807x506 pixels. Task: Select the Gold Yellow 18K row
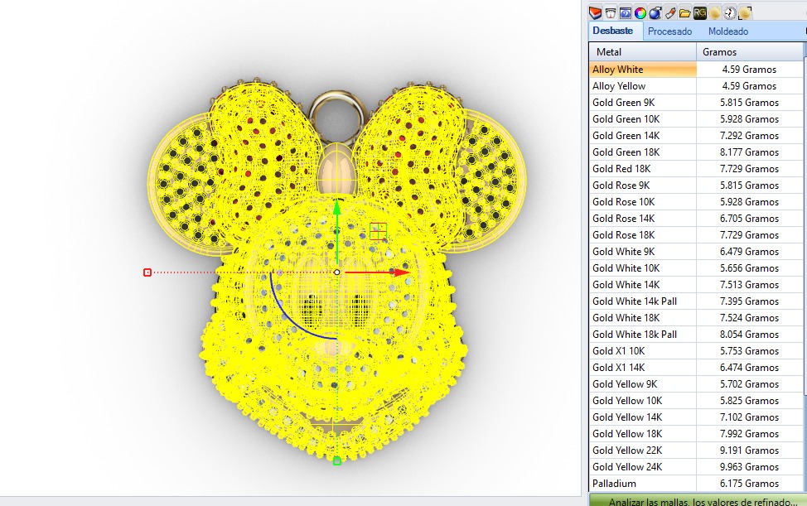point(696,433)
